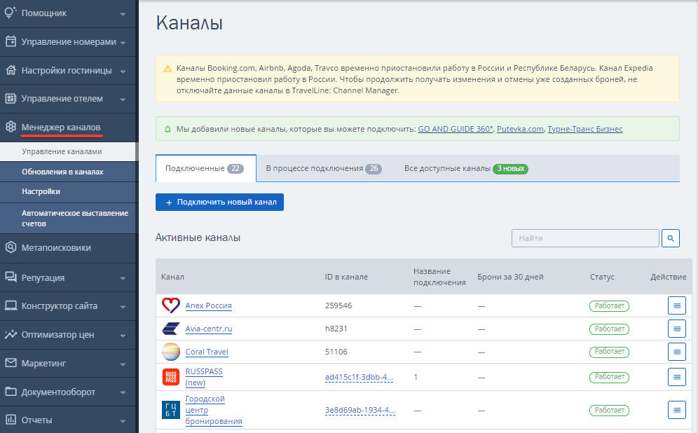Screen dimensions: 698x433
Task: Expand the Репутация chevron
Action: tap(123, 279)
